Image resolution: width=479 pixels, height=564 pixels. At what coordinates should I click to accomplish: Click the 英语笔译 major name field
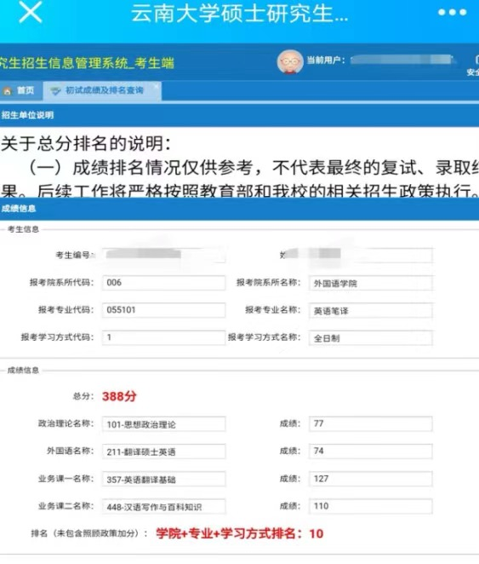pyautogui.click(x=371, y=310)
